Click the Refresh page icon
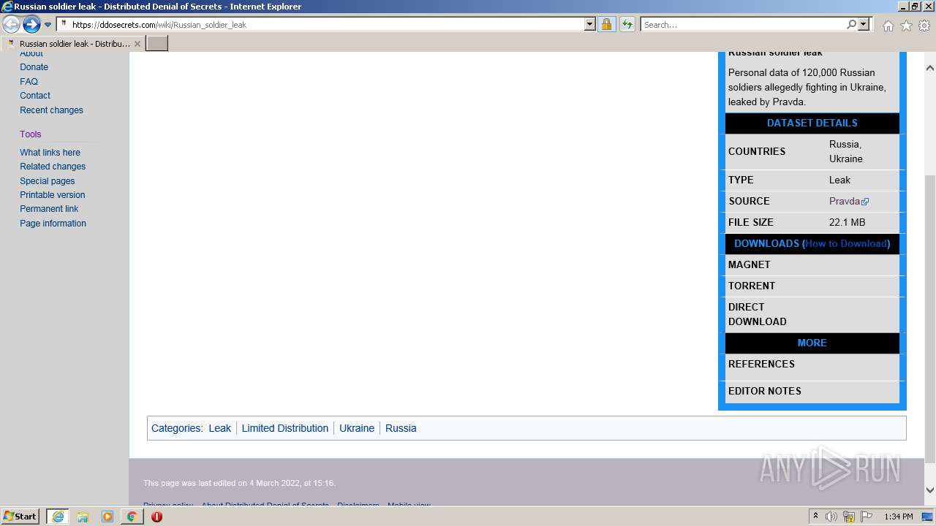The width and height of the screenshot is (936, 526). (627, 24)
